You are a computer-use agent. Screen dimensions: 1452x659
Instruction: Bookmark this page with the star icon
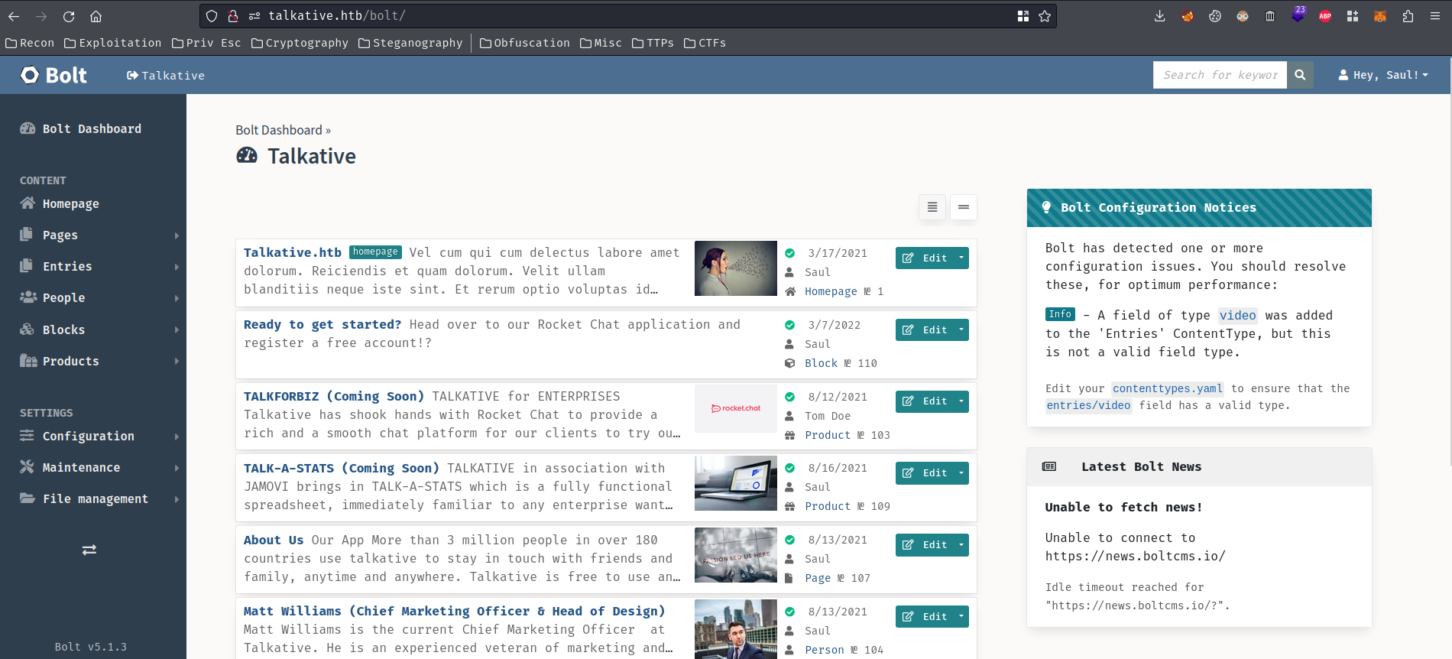(x=1045, y=16)
